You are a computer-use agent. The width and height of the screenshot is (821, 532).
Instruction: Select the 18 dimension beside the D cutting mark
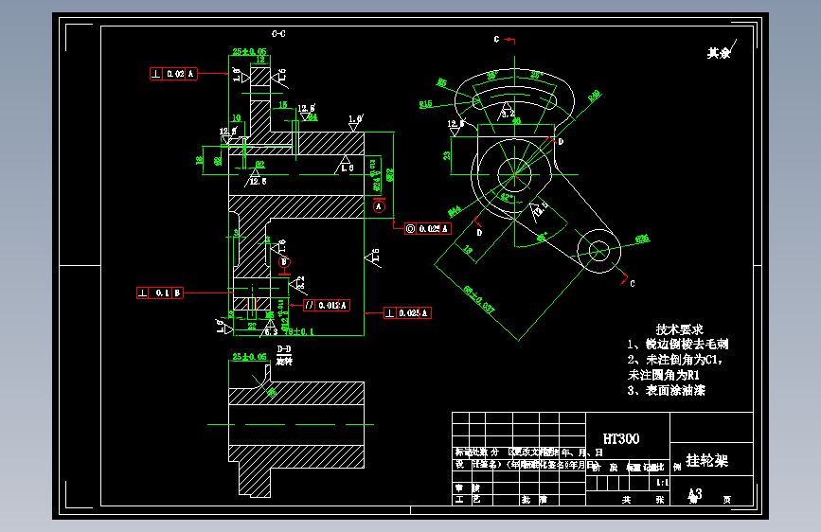(469, 250)
